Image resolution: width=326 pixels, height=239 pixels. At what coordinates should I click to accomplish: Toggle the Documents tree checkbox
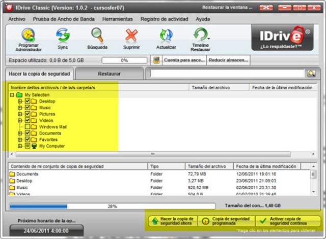[x=28, y=133]
